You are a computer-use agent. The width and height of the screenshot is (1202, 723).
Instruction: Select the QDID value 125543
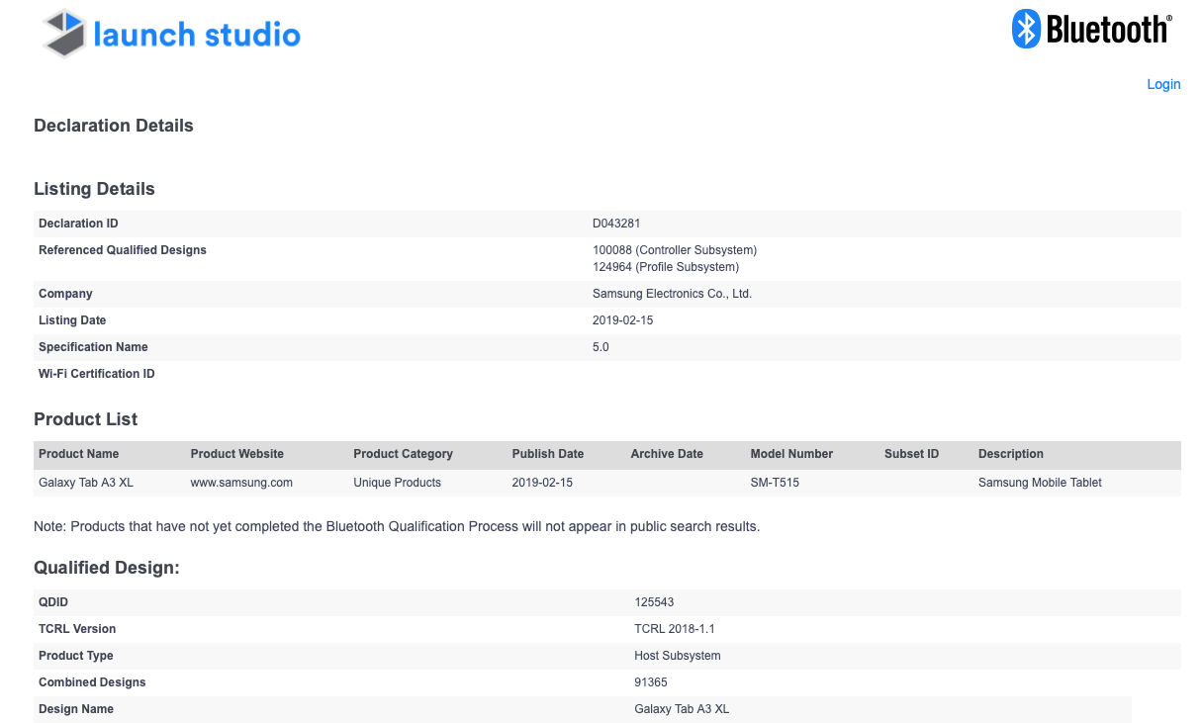[x=654, y=602]
